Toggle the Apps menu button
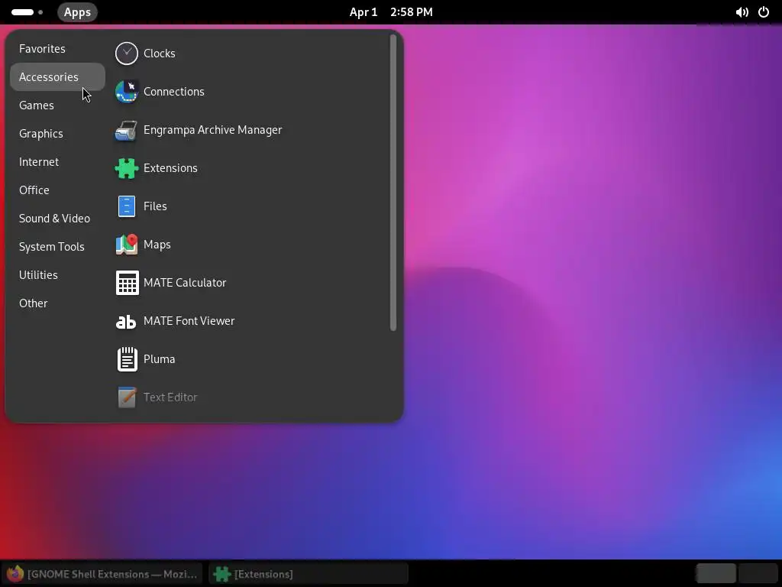Viewport: 782px width, 587px height. coord(77,12)
